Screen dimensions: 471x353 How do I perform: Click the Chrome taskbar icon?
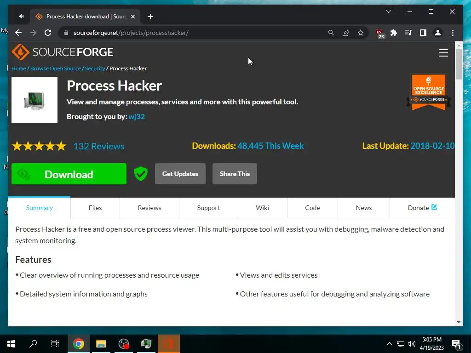pyautogui.click(x=78, y=343)
